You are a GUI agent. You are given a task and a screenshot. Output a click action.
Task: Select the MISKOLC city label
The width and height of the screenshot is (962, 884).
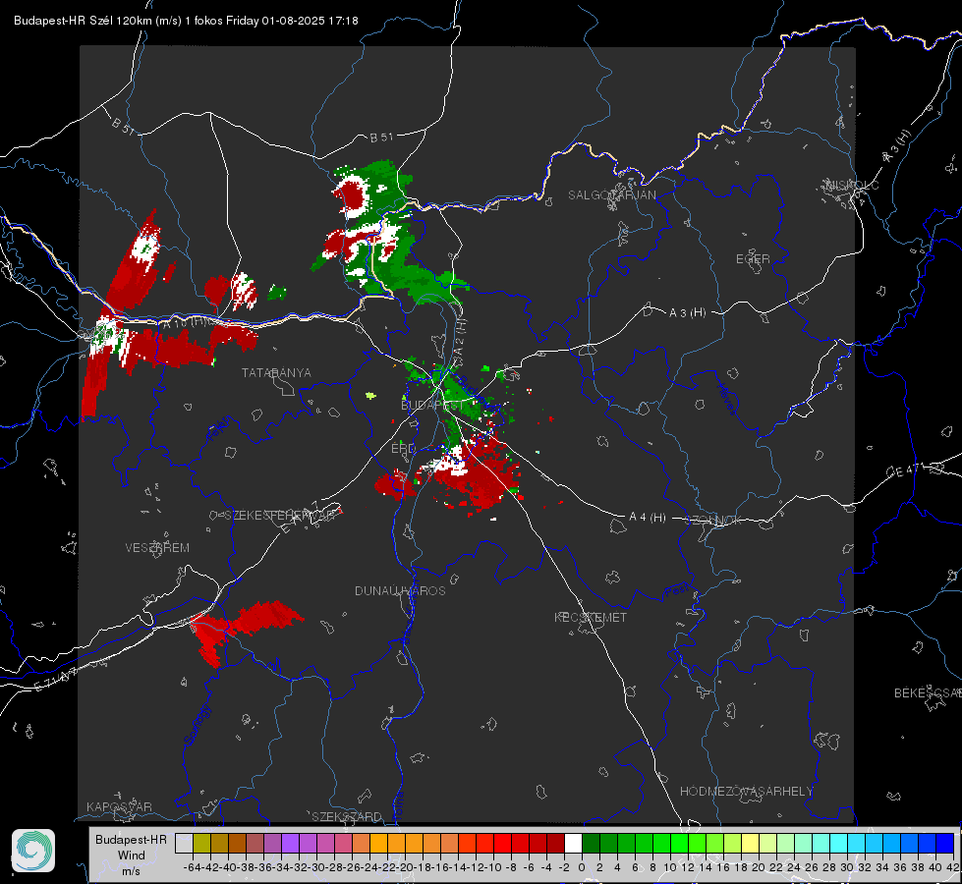tap(852, 185)
